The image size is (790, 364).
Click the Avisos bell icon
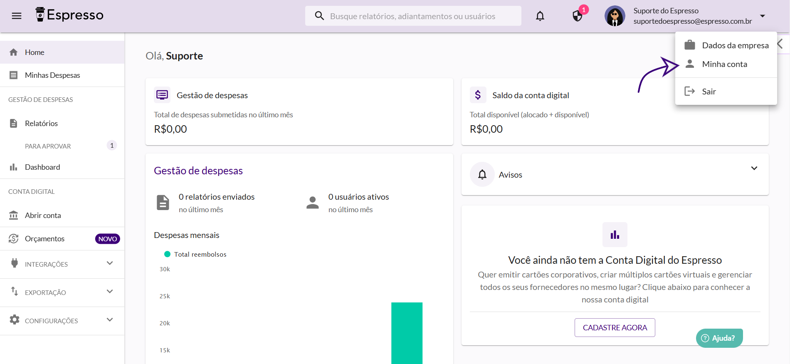(482, 174)
